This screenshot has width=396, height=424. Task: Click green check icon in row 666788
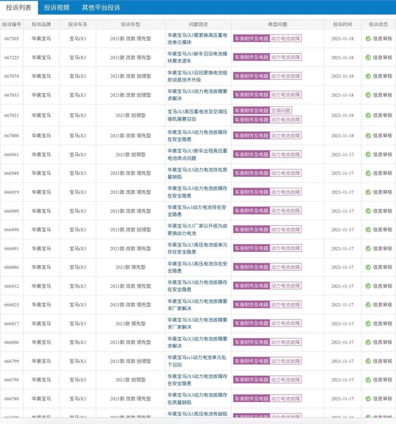(x=368, y=399)
